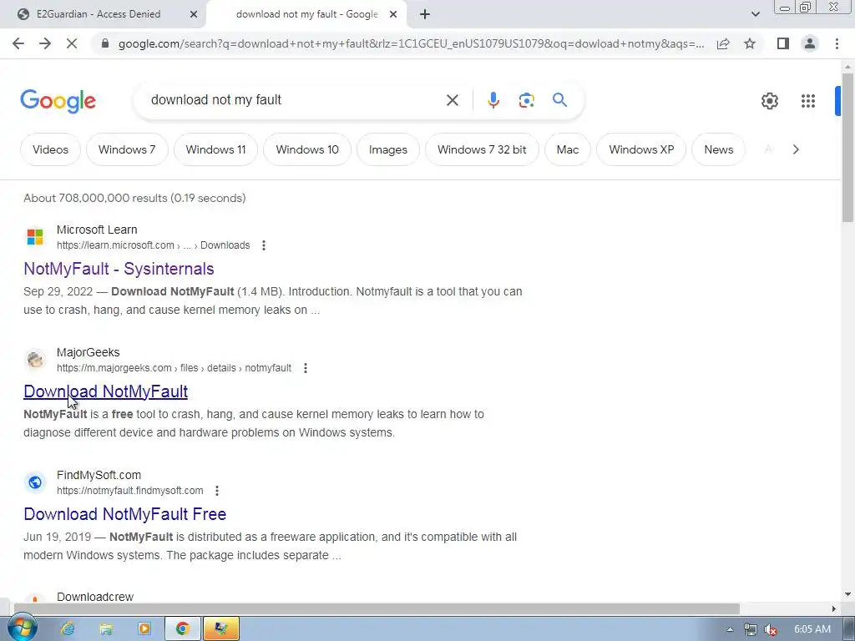This screenshot has height=641, width=855.
Task: Click the browser address bar URL
Action: (411, 43)
